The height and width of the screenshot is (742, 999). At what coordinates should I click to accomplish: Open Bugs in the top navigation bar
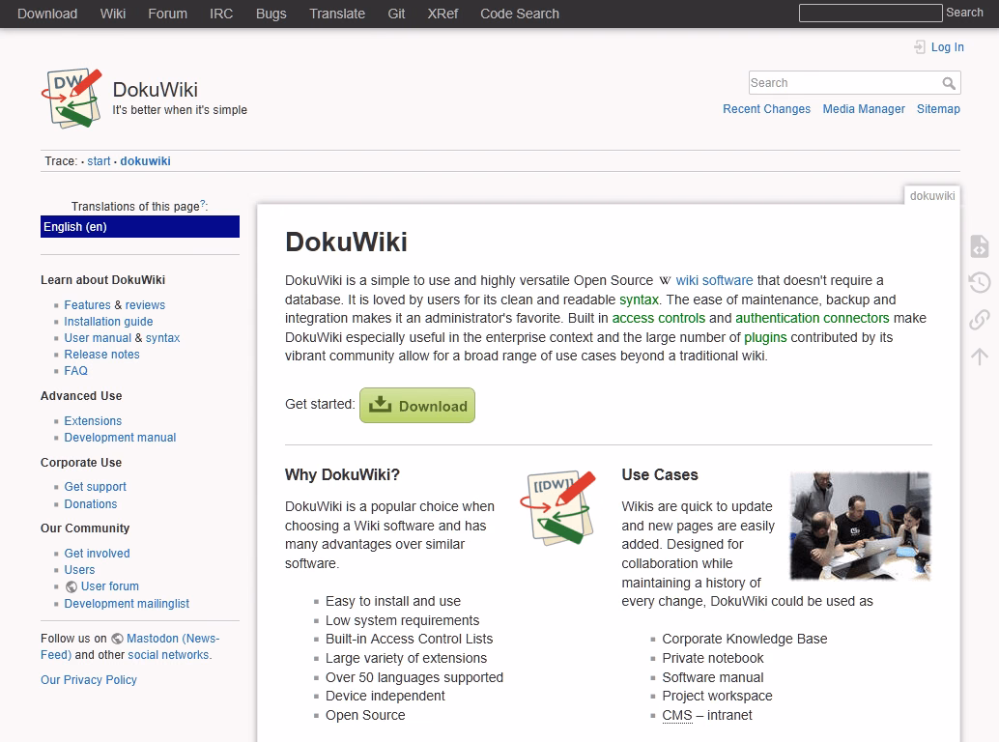(271, 14)
